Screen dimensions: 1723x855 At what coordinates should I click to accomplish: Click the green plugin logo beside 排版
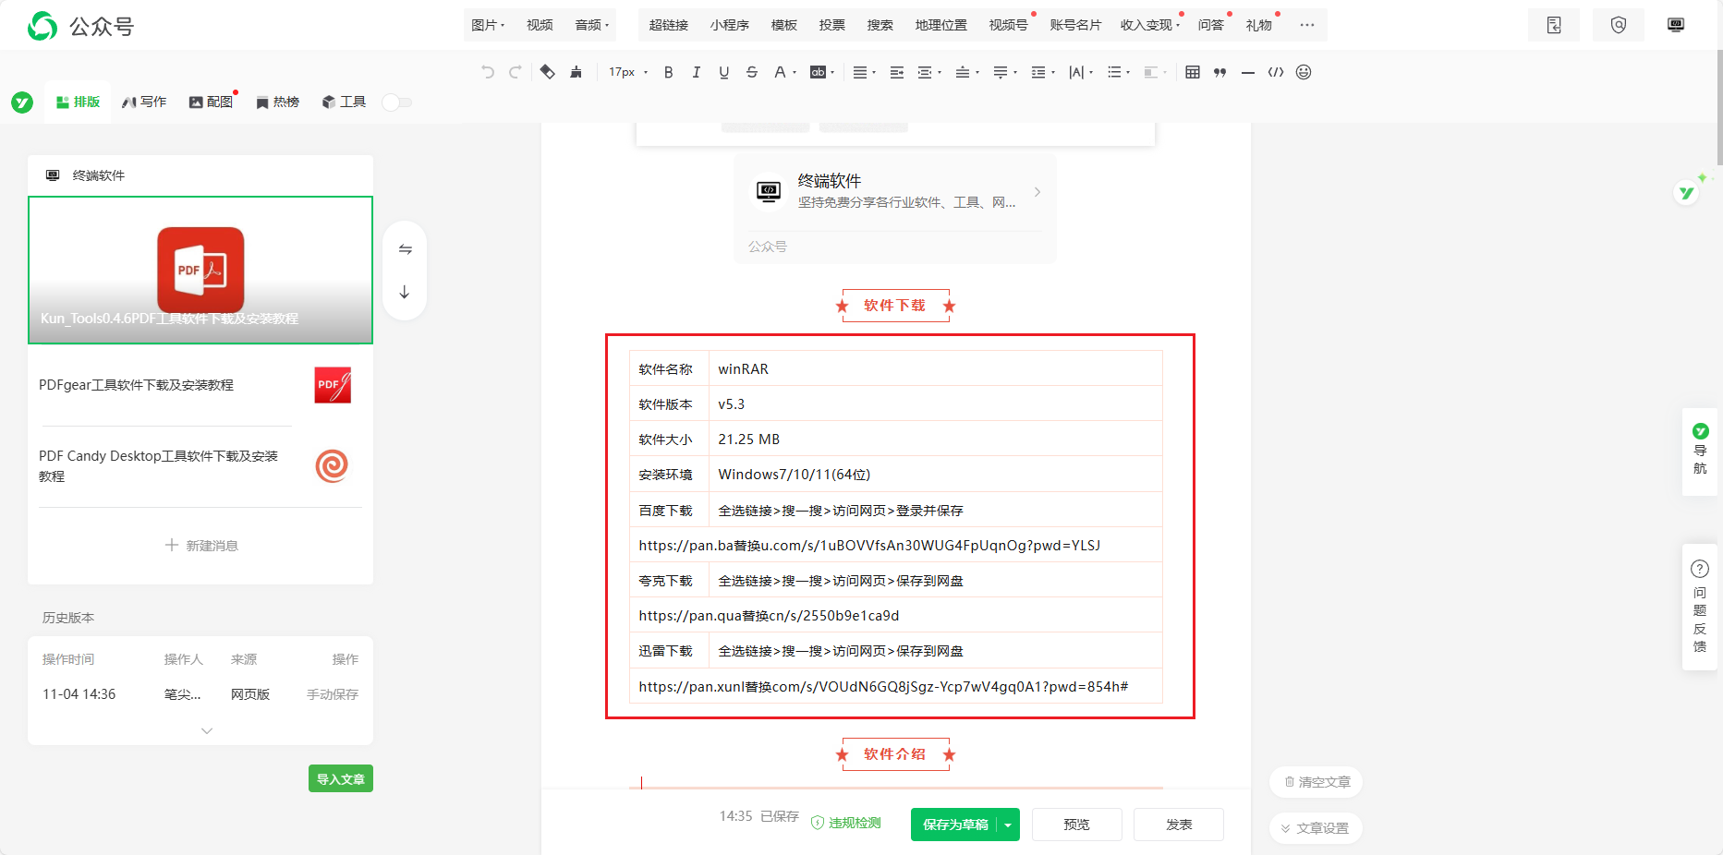pyautogui.click(x=22, y=102)
